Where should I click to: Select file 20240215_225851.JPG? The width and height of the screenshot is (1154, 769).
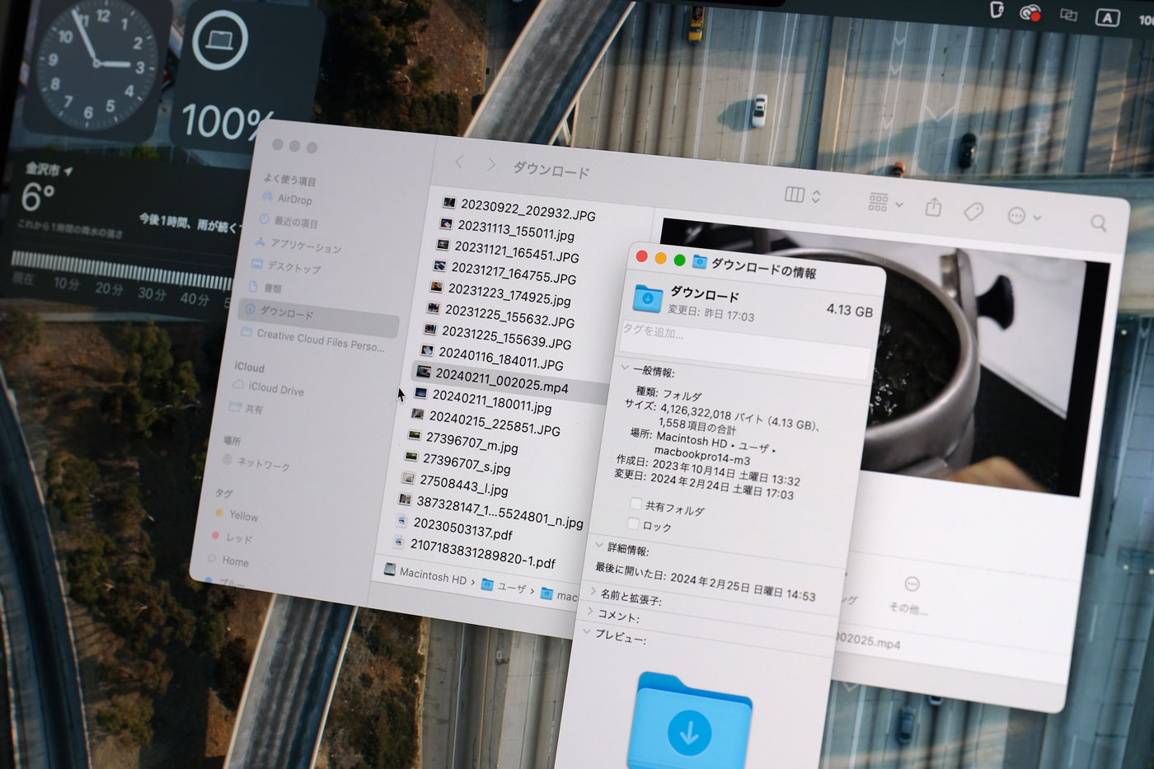coord(486,423)
